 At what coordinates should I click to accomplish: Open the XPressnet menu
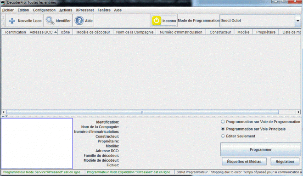pos(84,10)
